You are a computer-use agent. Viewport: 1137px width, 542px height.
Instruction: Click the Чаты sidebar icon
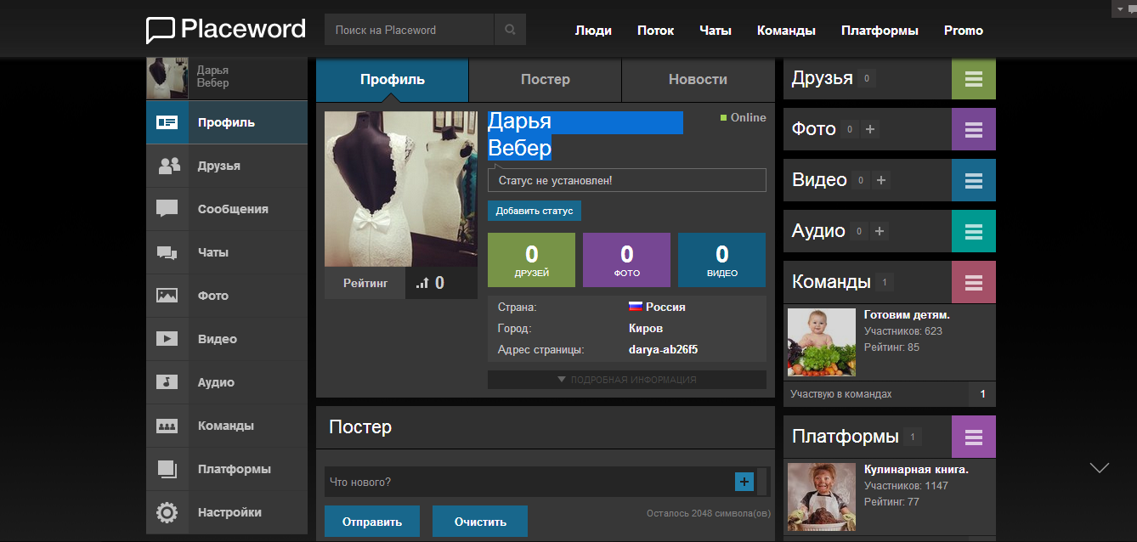(167, 252)
